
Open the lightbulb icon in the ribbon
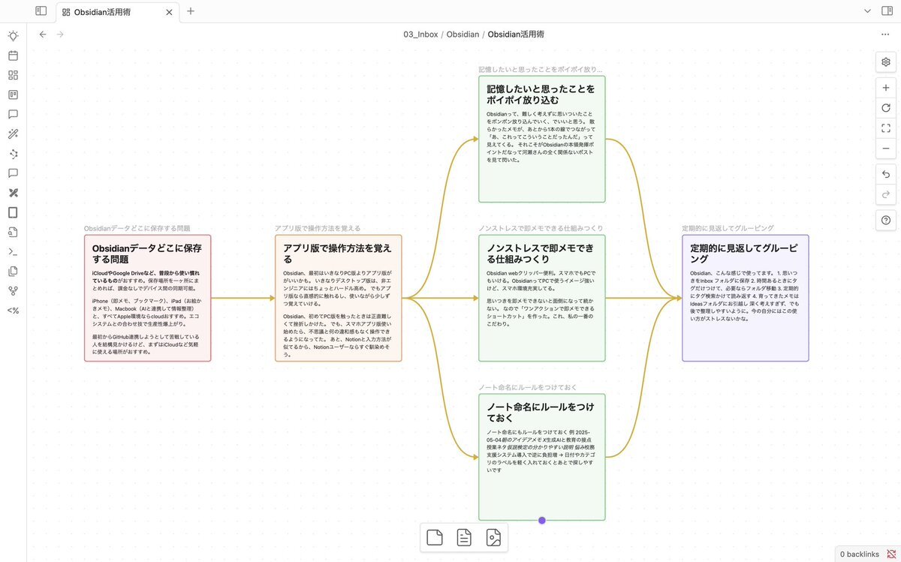[x=13, y=36]
